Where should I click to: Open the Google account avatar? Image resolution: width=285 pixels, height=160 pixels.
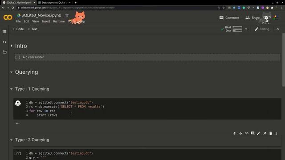(x=276, y=18)
